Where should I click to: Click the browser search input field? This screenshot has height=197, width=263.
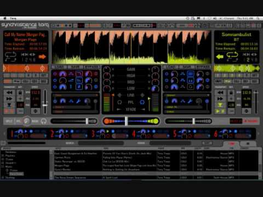[x=101, y=143]
